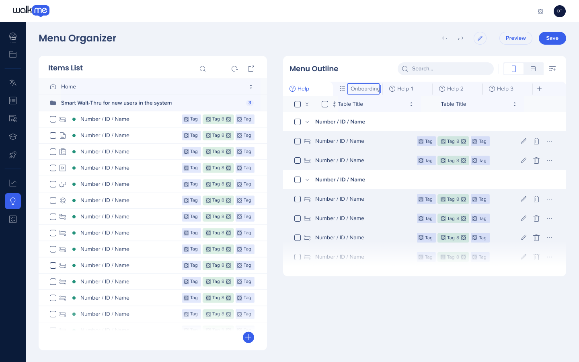
Task: Open the Home dropdown selector
Action: [251, 86]
